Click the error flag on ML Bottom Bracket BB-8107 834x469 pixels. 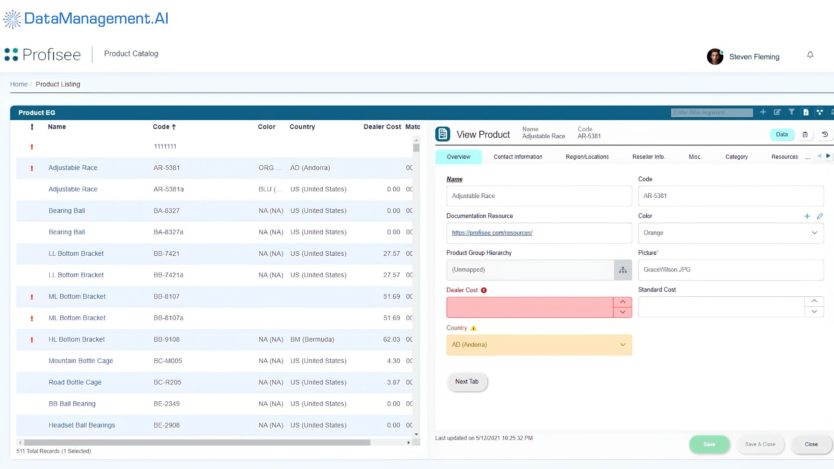tap(32, 297)
